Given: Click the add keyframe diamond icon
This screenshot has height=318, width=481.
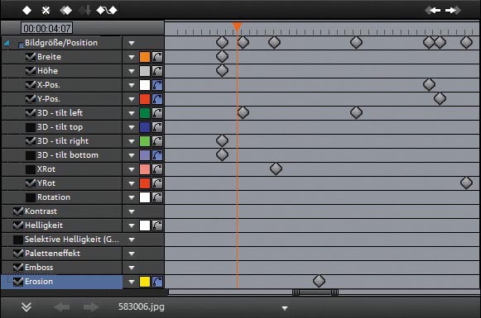Looking at the screenshot, I should point(26,11).
